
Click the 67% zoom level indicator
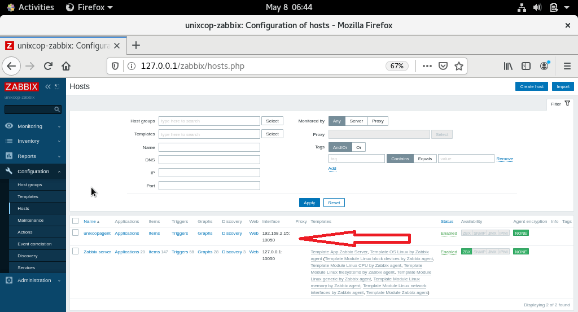[397, 66]
